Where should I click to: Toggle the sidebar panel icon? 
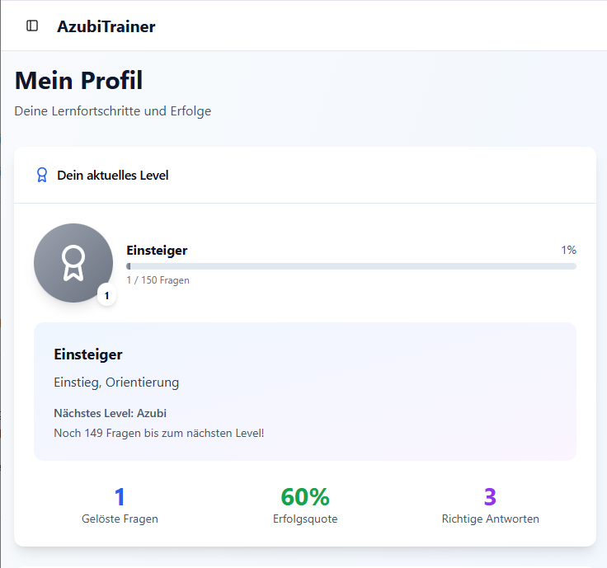point(32,26)
